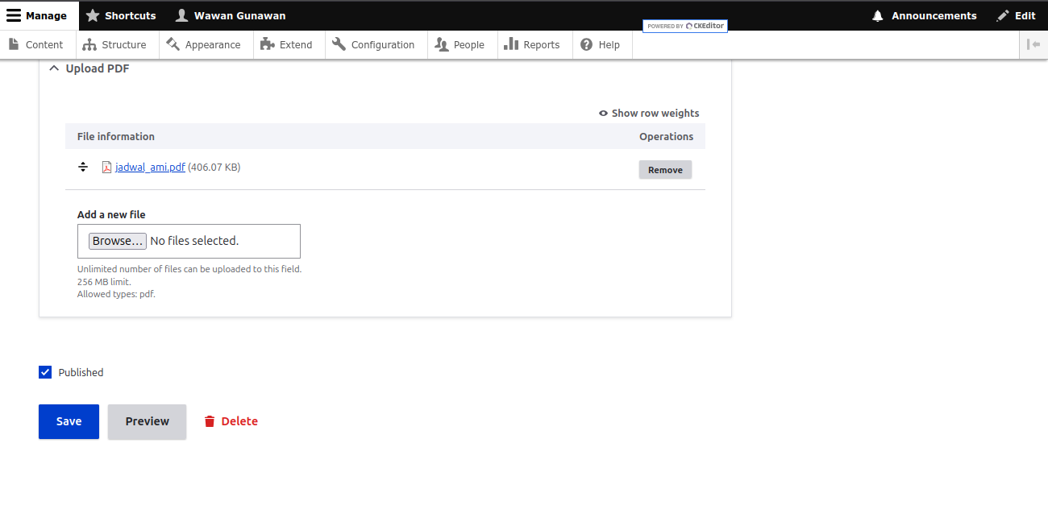Screen dimensions: 1048x526
Task: Click the red trash icon beside Delete
Action: [x=210, y=421]
